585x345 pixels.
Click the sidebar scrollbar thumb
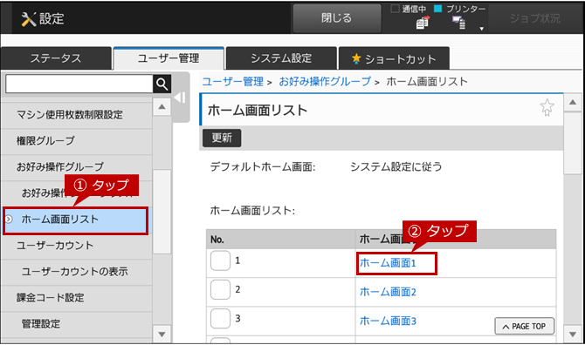[162, 212]
